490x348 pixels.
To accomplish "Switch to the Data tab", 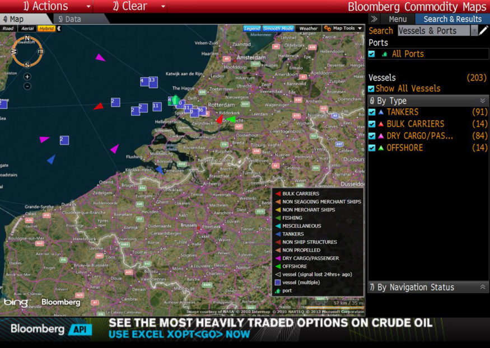I will point(70,20).
